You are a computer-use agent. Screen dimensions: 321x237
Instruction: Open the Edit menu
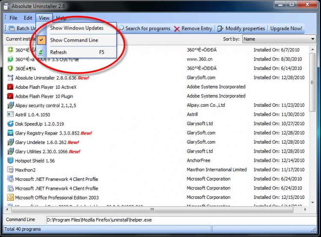(28, 18)
